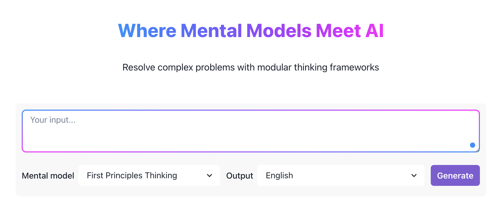The image size is (499, 213).
Task: Click the word 'Where' in the headline
Action: tap(147, 31)
